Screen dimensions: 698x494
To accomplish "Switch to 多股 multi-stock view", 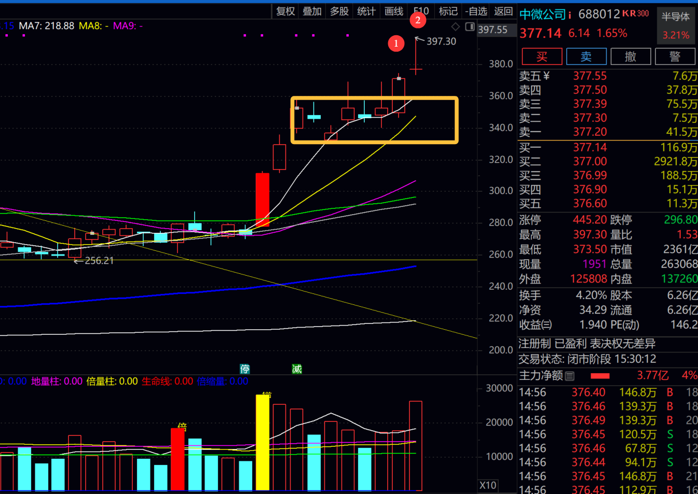I will pyautogui.click(x=339, y=11).
